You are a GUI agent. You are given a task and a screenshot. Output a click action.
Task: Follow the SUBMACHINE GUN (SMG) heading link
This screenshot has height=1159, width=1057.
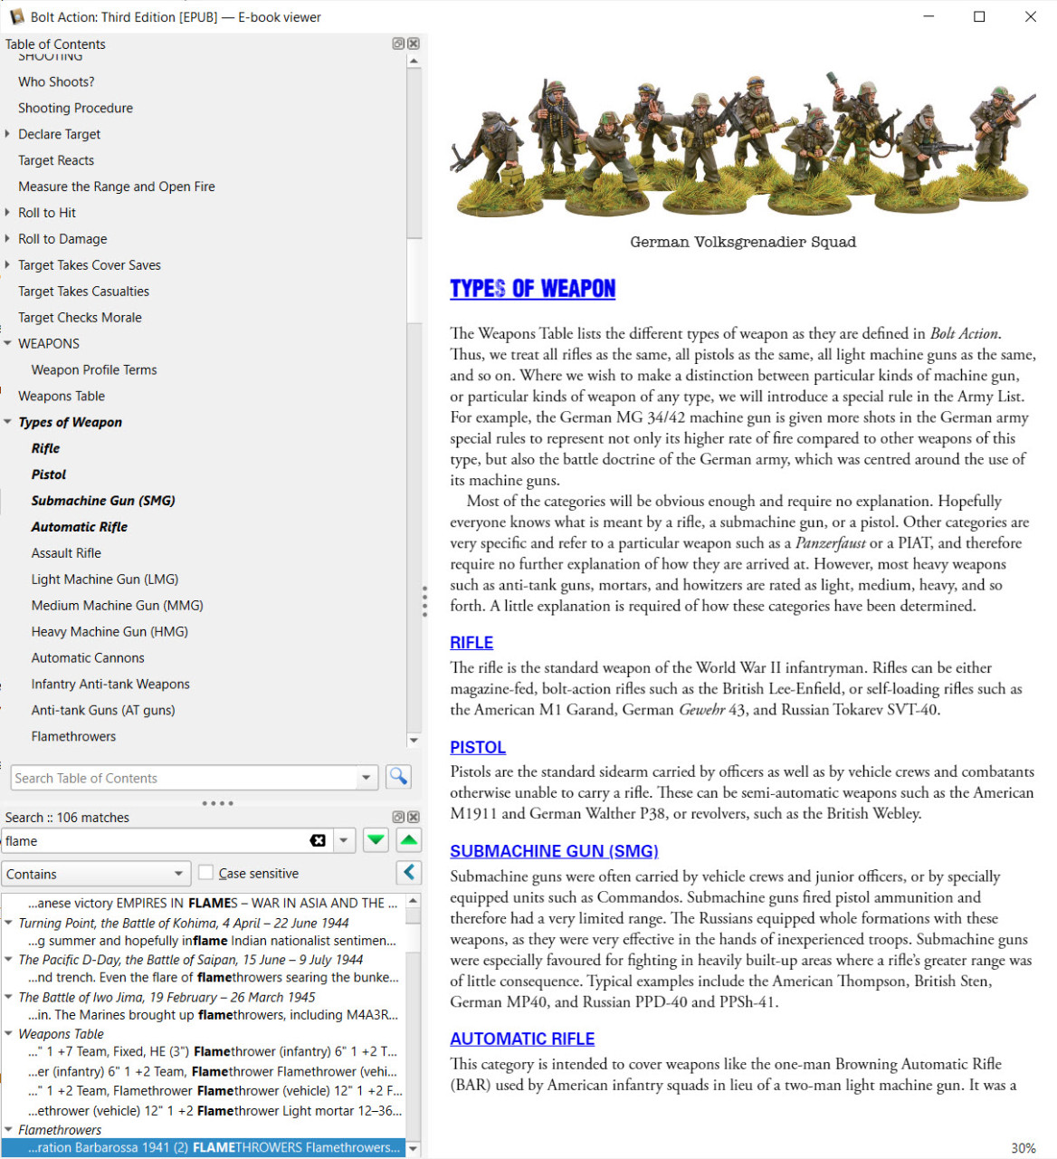pyautogui.click(x=554, y=851)
